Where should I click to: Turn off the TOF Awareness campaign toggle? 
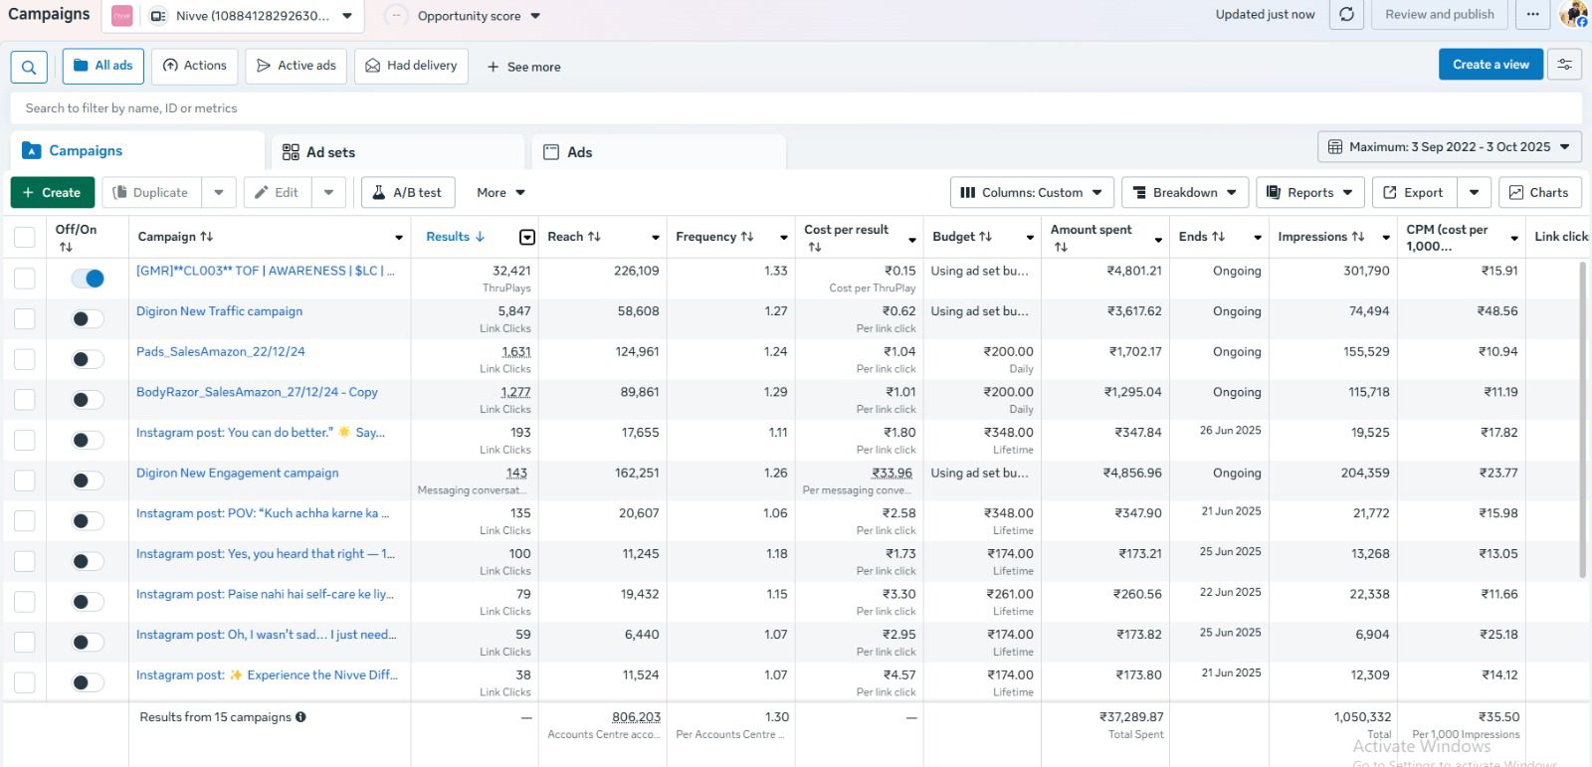88,279
